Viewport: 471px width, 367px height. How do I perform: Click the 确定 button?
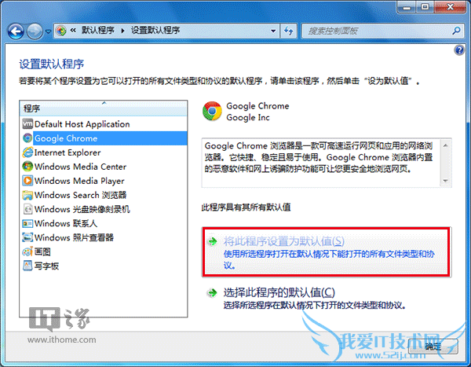pos(433,347)
